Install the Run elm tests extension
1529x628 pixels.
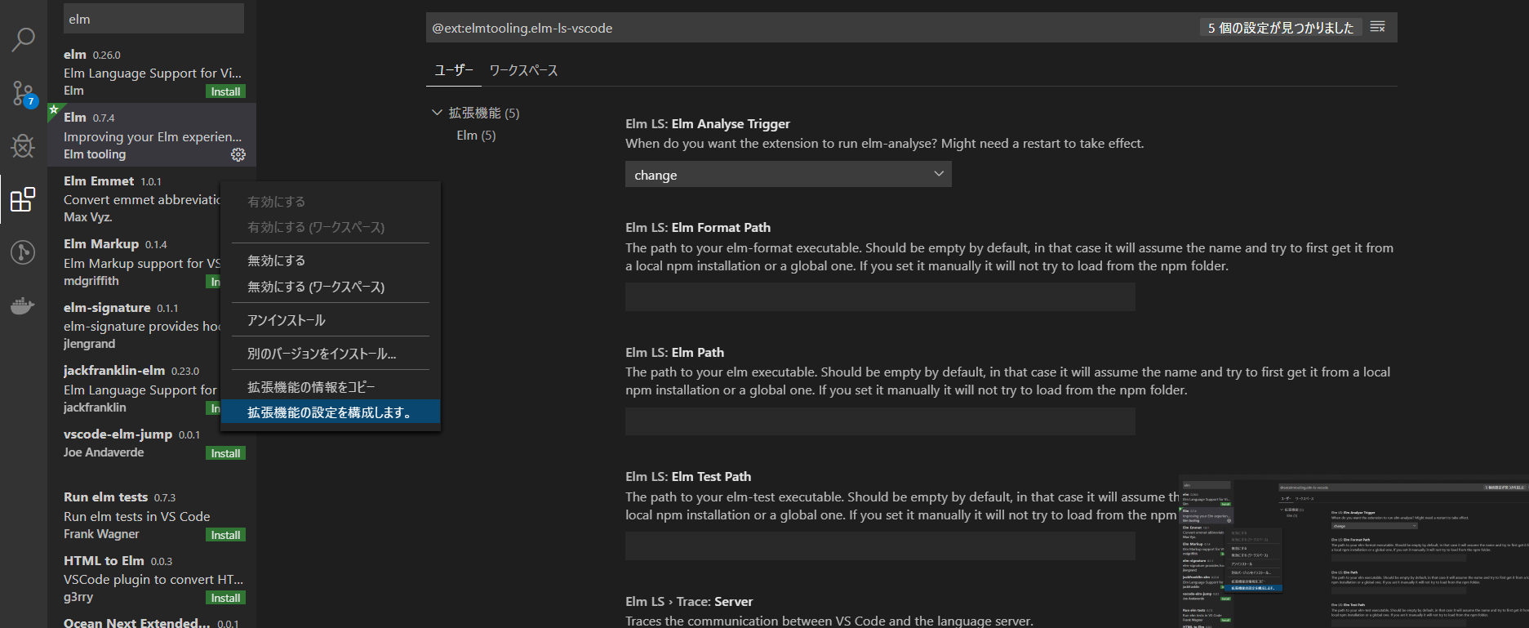[225, 535]
